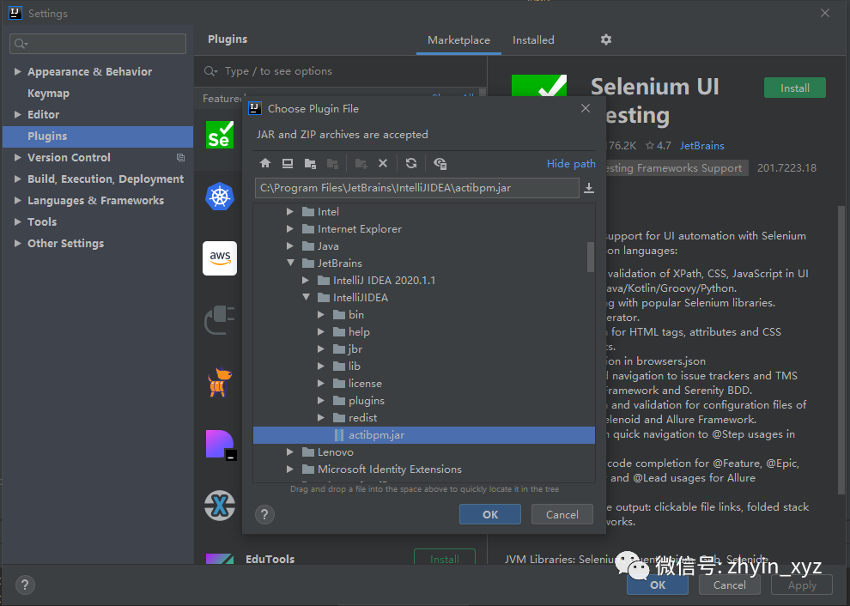This screenshot has height=606, width=850.
Task: Expand the plugins folder in tree
Action: 321,401
